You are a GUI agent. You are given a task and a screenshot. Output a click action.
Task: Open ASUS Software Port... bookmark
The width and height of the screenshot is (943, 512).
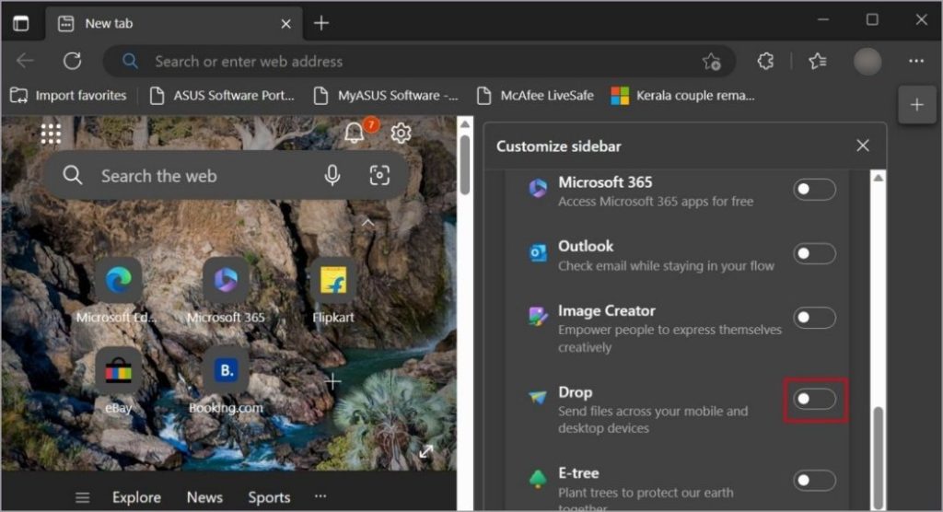coord(222,95)
